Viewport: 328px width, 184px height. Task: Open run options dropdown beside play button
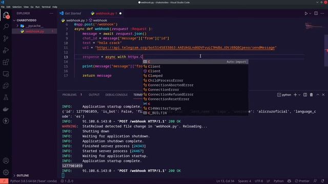tap(310, 13)
